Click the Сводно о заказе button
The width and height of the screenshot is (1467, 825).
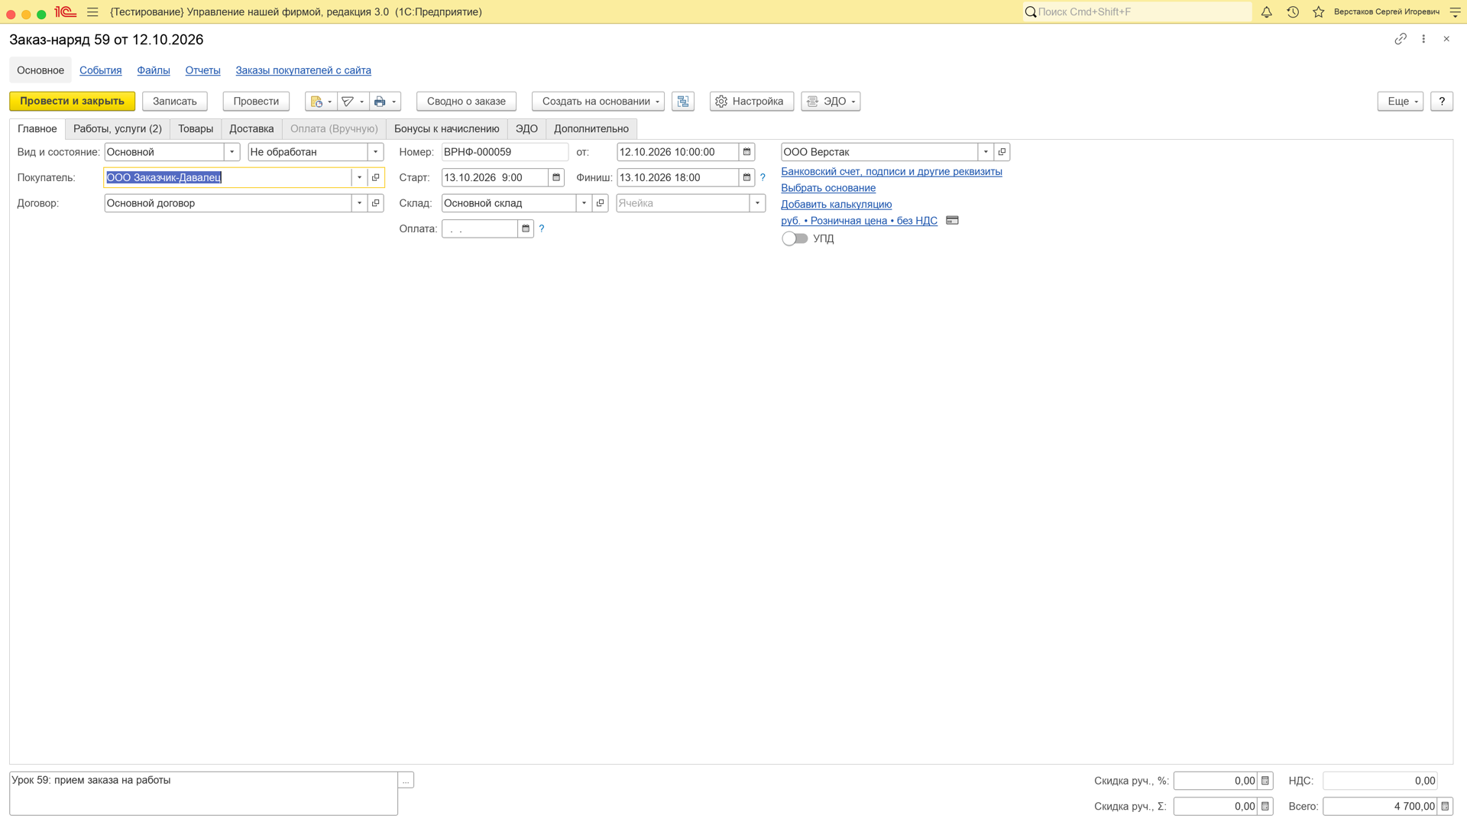pos(467,102)
